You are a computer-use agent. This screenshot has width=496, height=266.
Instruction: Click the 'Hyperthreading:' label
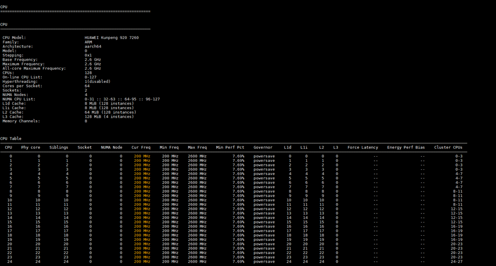19,81
